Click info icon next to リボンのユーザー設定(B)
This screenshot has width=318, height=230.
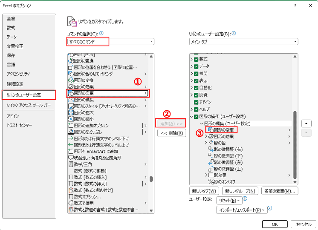click(234, 33)
